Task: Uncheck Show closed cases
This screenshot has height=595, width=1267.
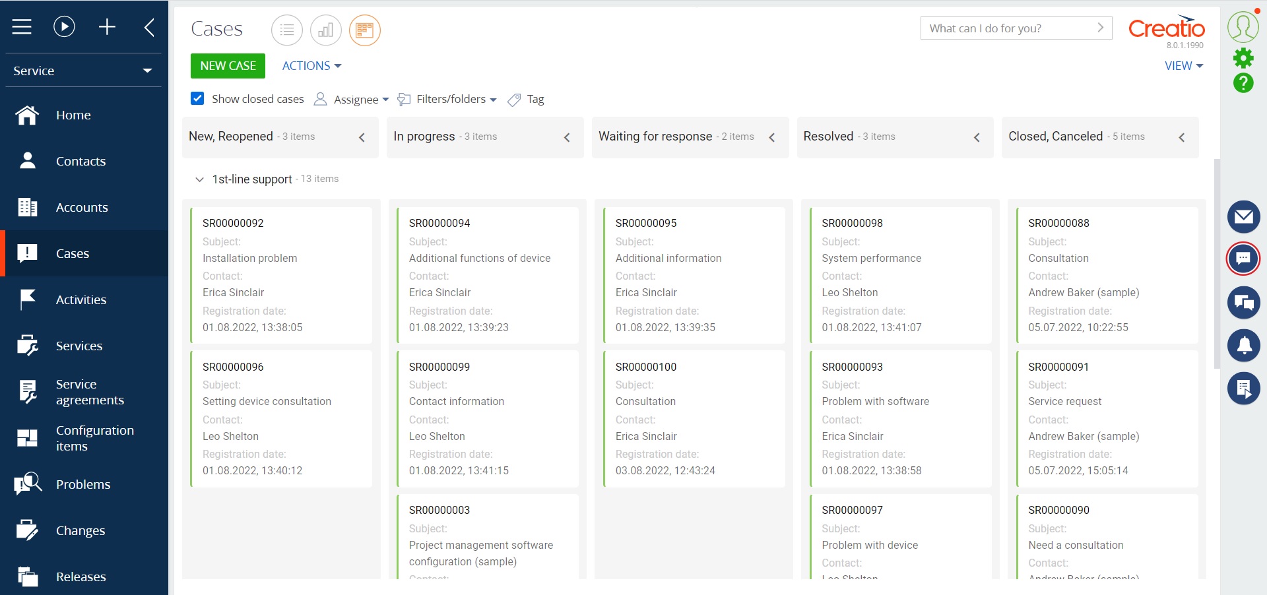Action: point(197,98)
